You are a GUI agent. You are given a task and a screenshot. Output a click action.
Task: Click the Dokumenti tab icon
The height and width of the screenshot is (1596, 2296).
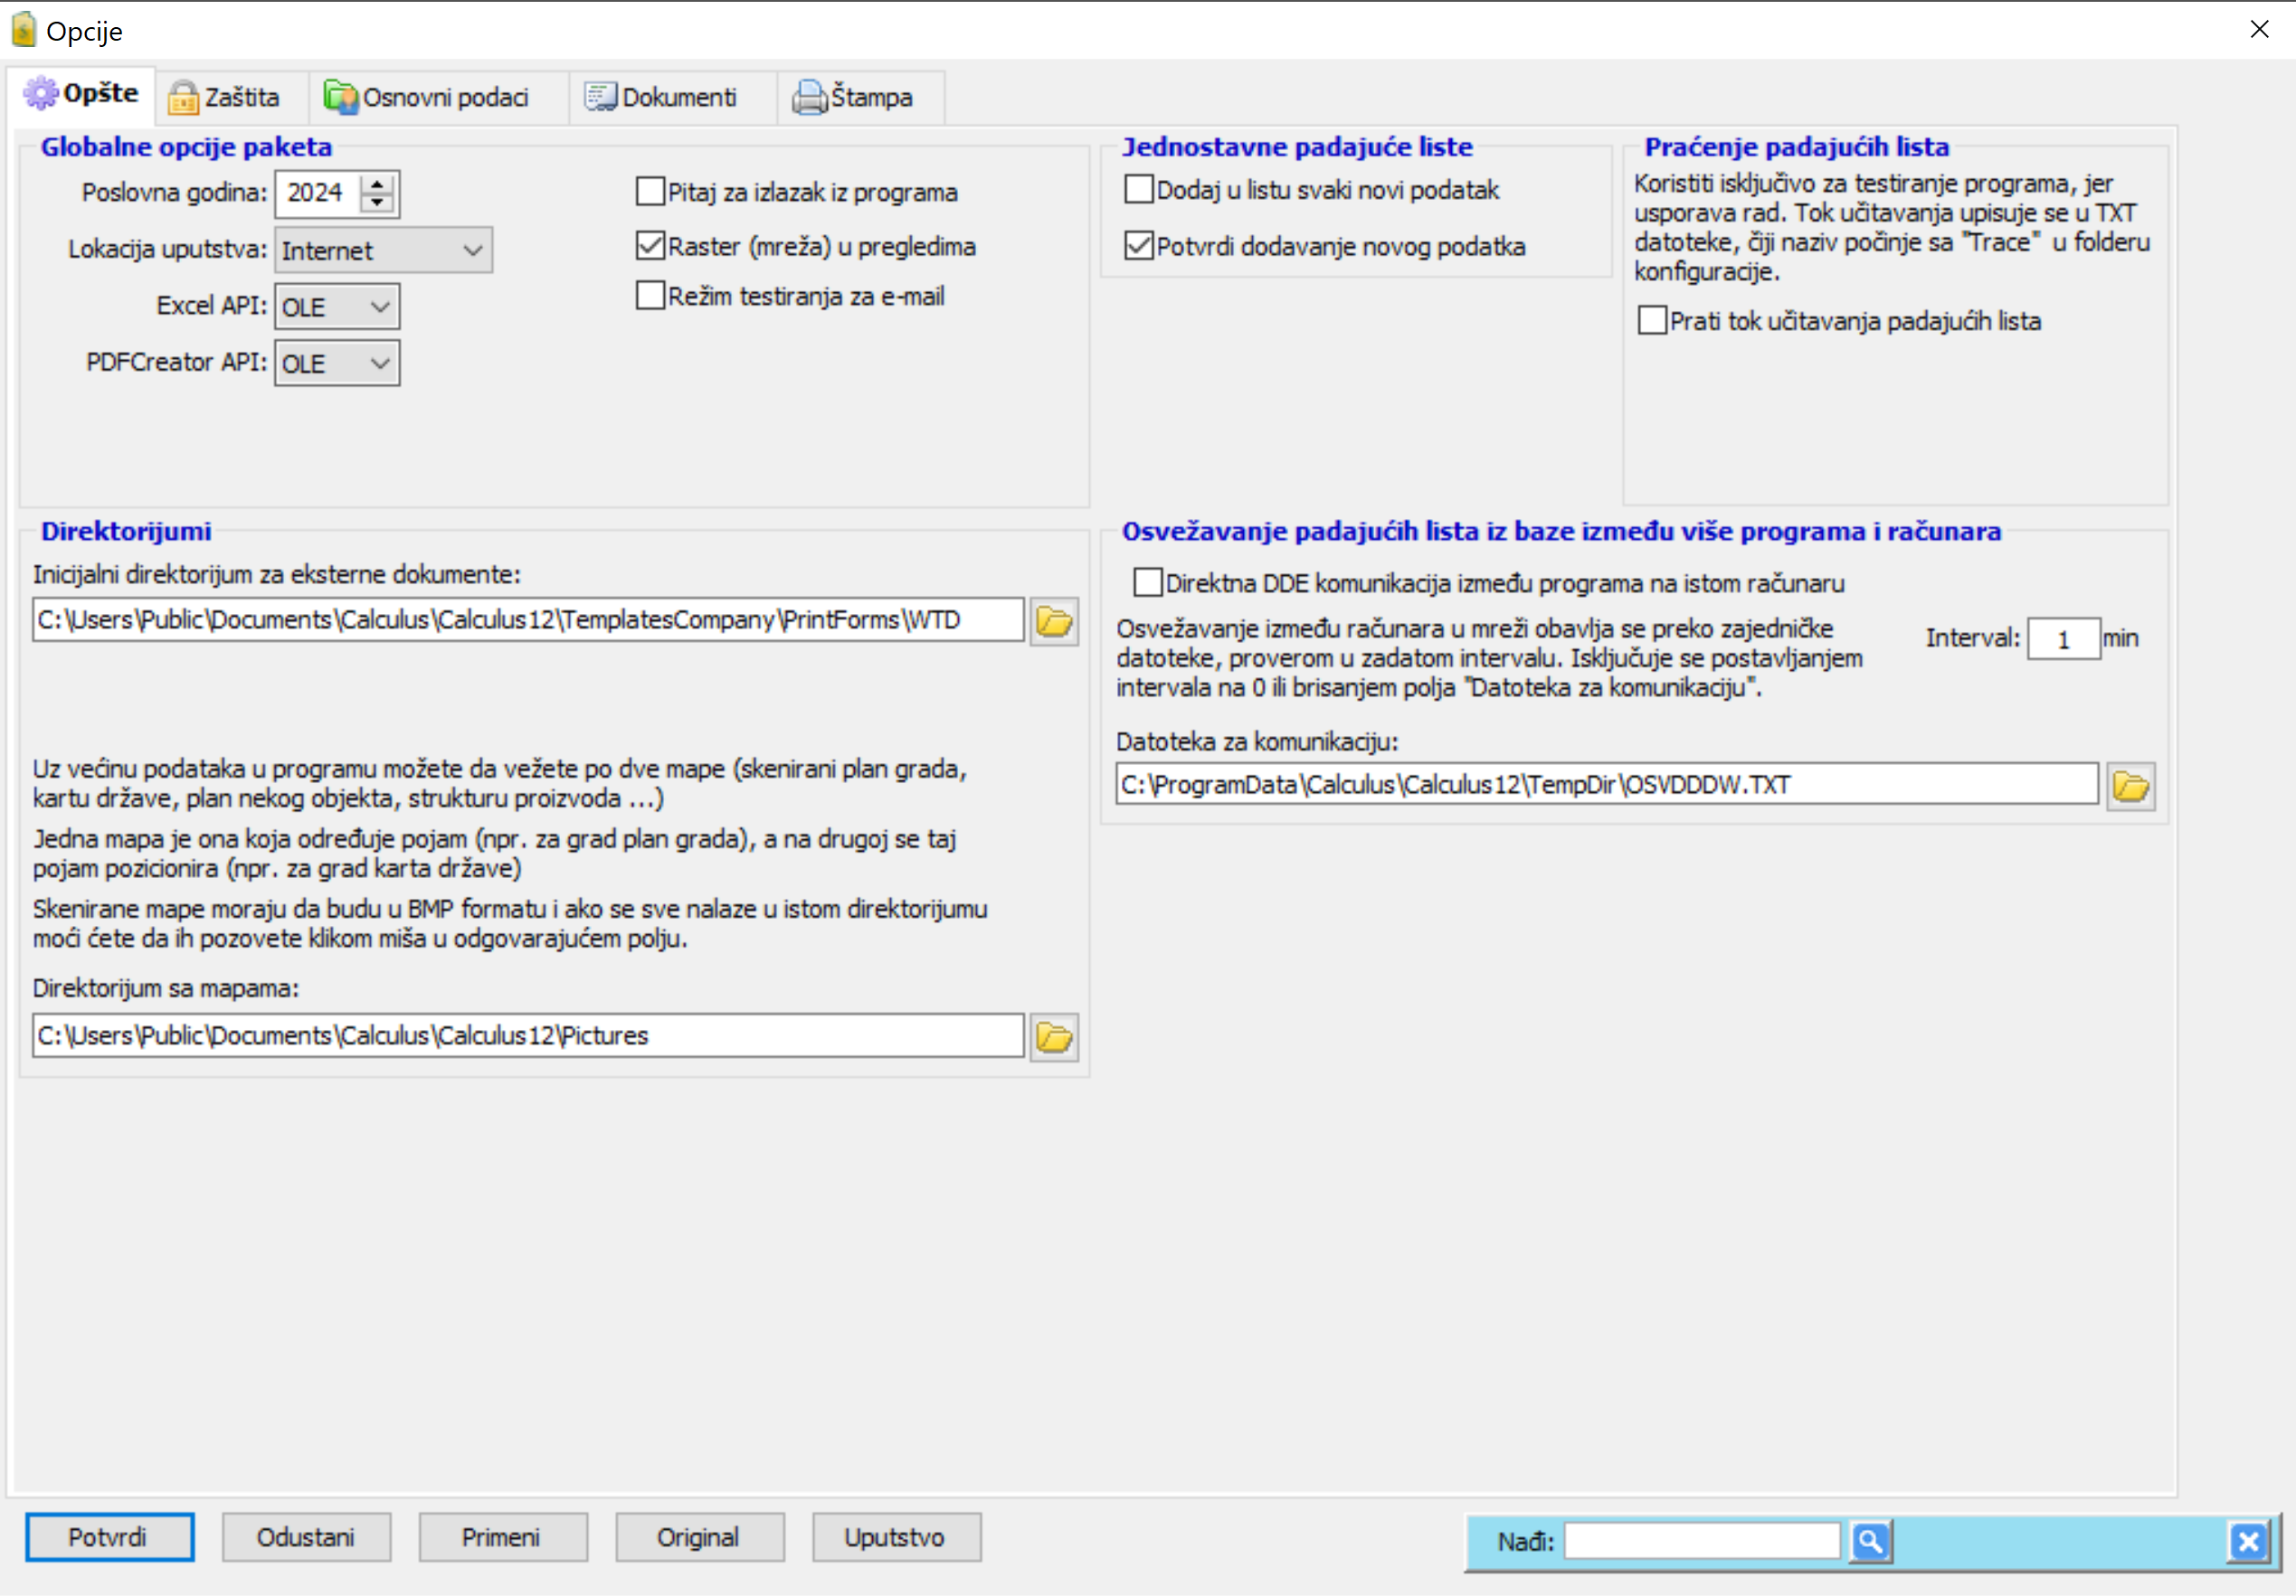point(600,97)
